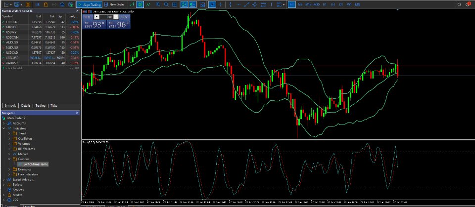Take a chart screenshot with camera icon
The height and width of the screenshot is (207, 475).
[202, 4]
